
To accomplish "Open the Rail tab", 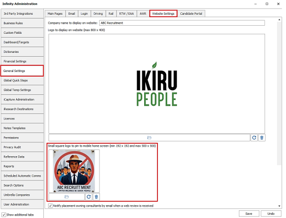I will (x=111, y=14).
